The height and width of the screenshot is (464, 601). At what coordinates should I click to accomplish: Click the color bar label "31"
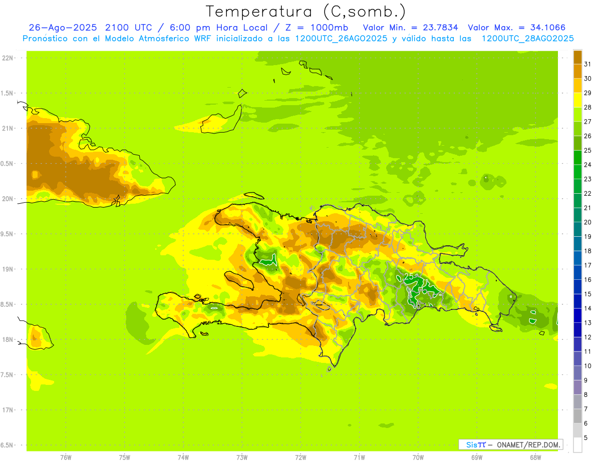pos(588,64)
